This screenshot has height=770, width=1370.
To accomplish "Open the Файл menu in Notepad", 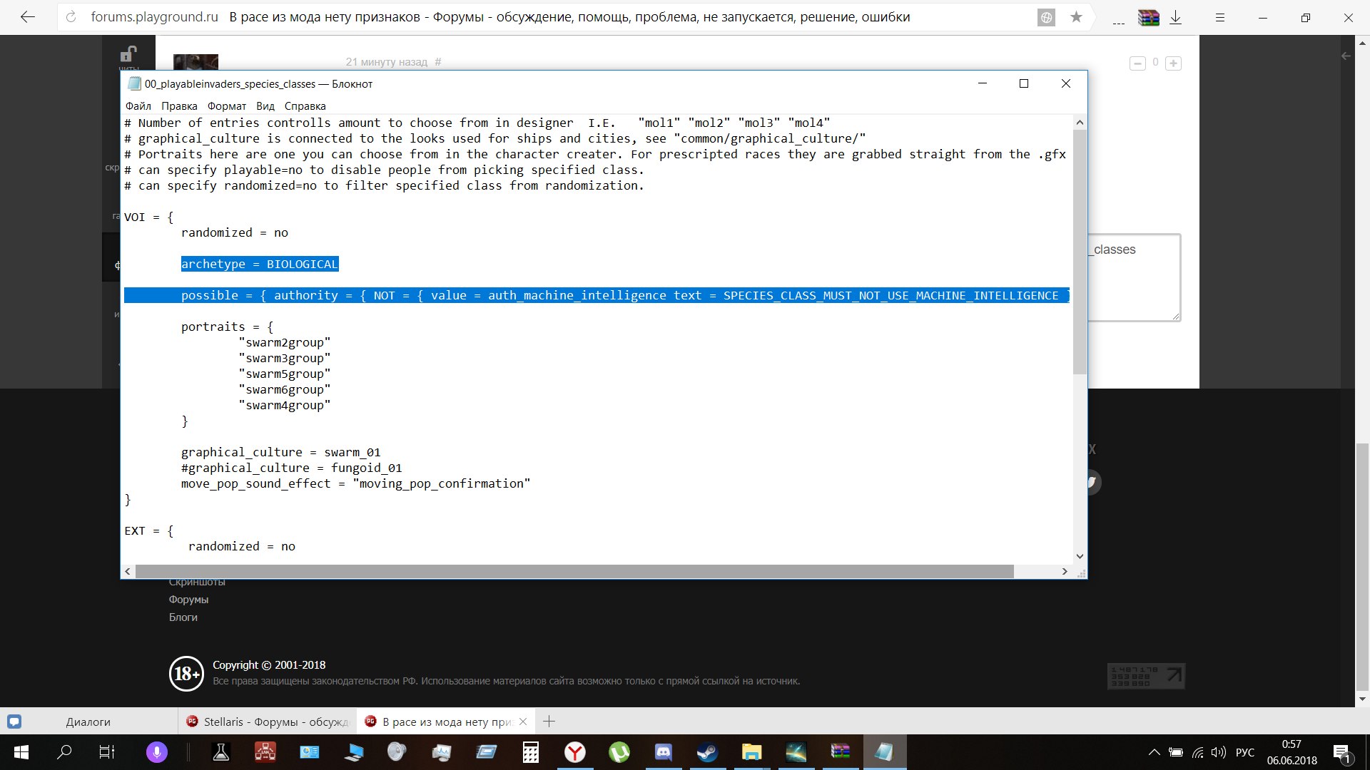I will pos(138,106).
